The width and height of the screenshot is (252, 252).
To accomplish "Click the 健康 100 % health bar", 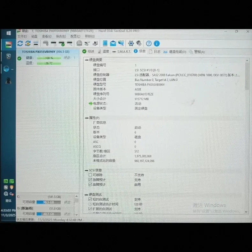I will pos(49,58).
